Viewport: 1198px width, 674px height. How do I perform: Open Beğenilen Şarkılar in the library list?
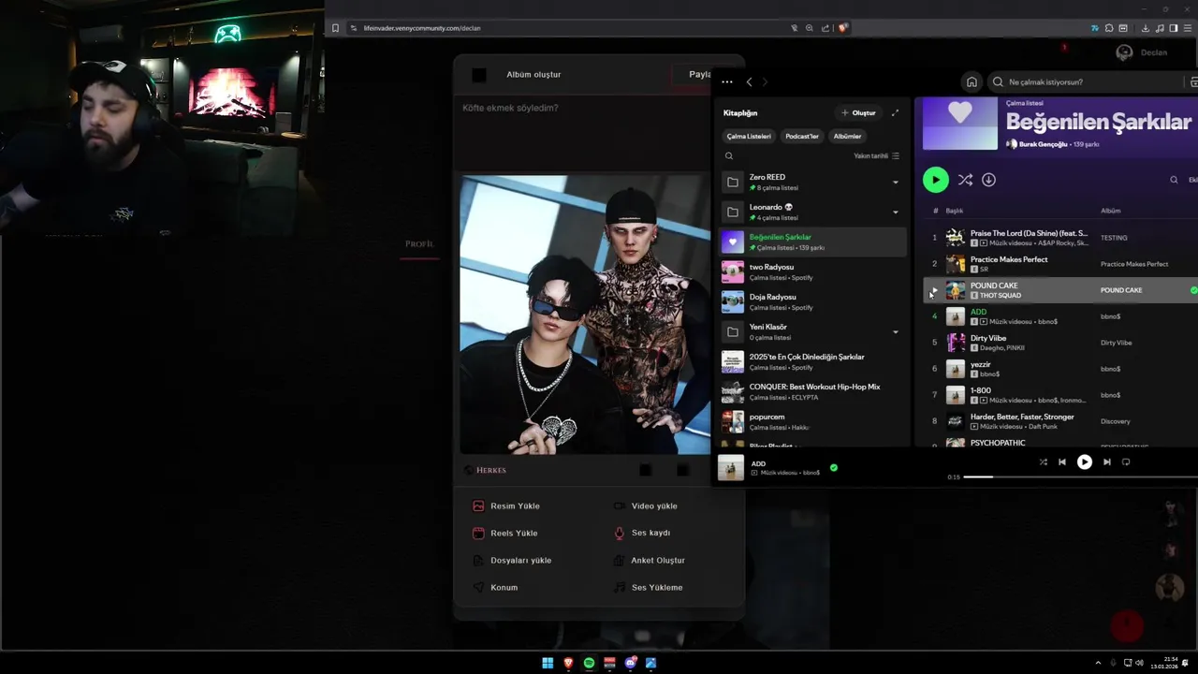(x=812, y=242)
